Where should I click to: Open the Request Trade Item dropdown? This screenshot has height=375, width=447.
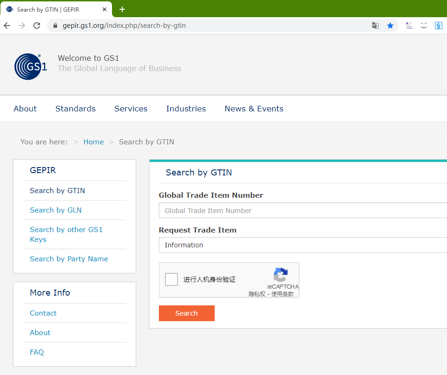303,245
